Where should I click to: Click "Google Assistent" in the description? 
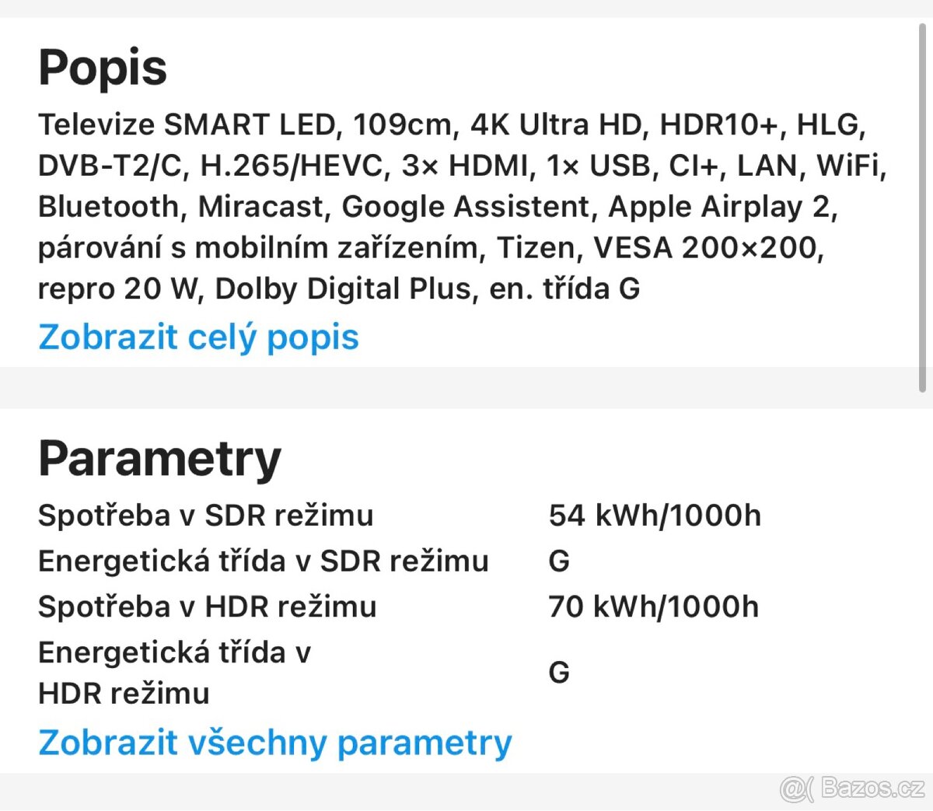(465, 207)
